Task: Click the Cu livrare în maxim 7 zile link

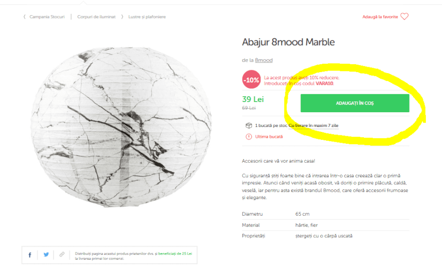Action: 313,126
